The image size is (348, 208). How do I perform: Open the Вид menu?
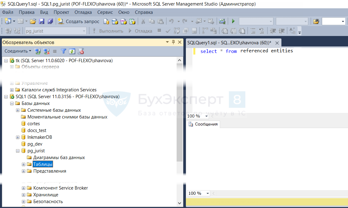44,12
